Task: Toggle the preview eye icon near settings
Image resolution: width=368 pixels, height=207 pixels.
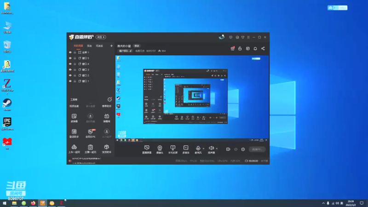Action: (x=236, y=149)
